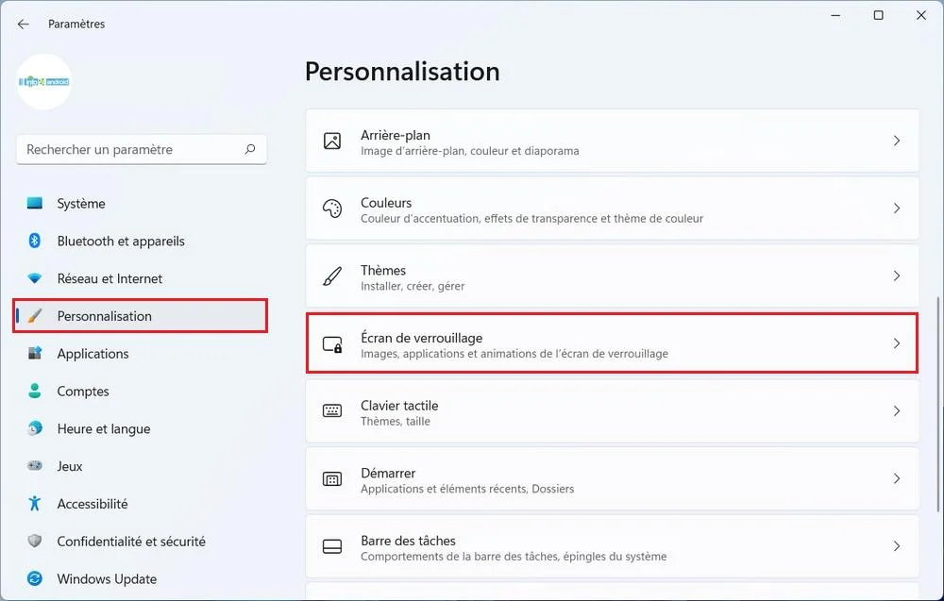Screen dimensions: 944x601
Task: Click the Applications sidebar icon
Action: point(35,353)
